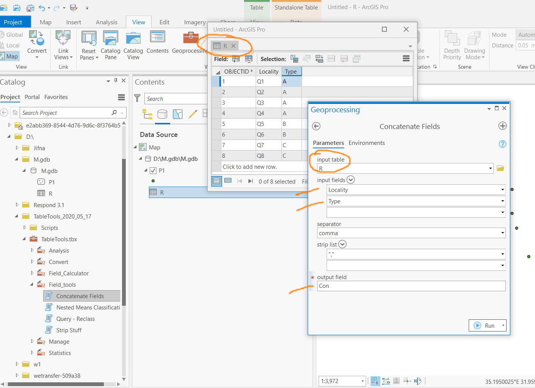Screen dimensions: 535x388
Task: Open help for Concatenate Fields tool
Action: (x=502, y=144)
